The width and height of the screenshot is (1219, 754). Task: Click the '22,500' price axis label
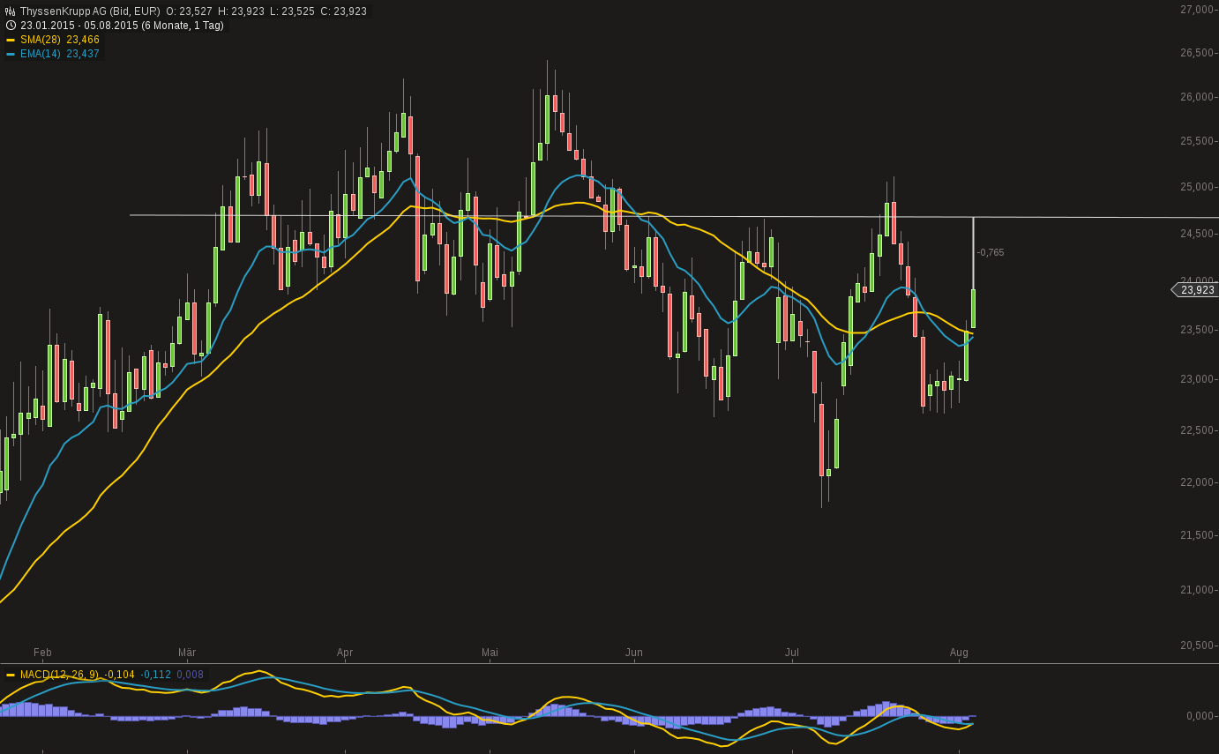coord(1197,430)
